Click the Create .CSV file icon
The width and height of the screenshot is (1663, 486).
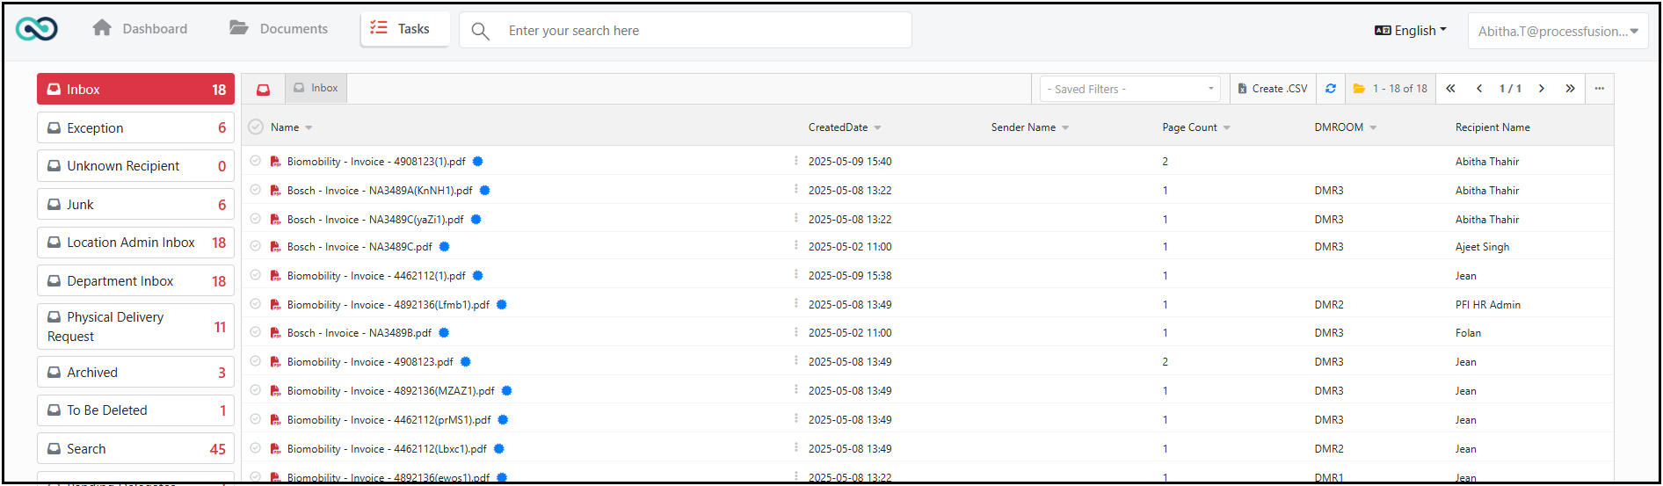point(1242,89)
